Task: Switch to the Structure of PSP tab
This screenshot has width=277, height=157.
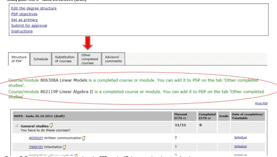Action: click(x=19, y=59)
